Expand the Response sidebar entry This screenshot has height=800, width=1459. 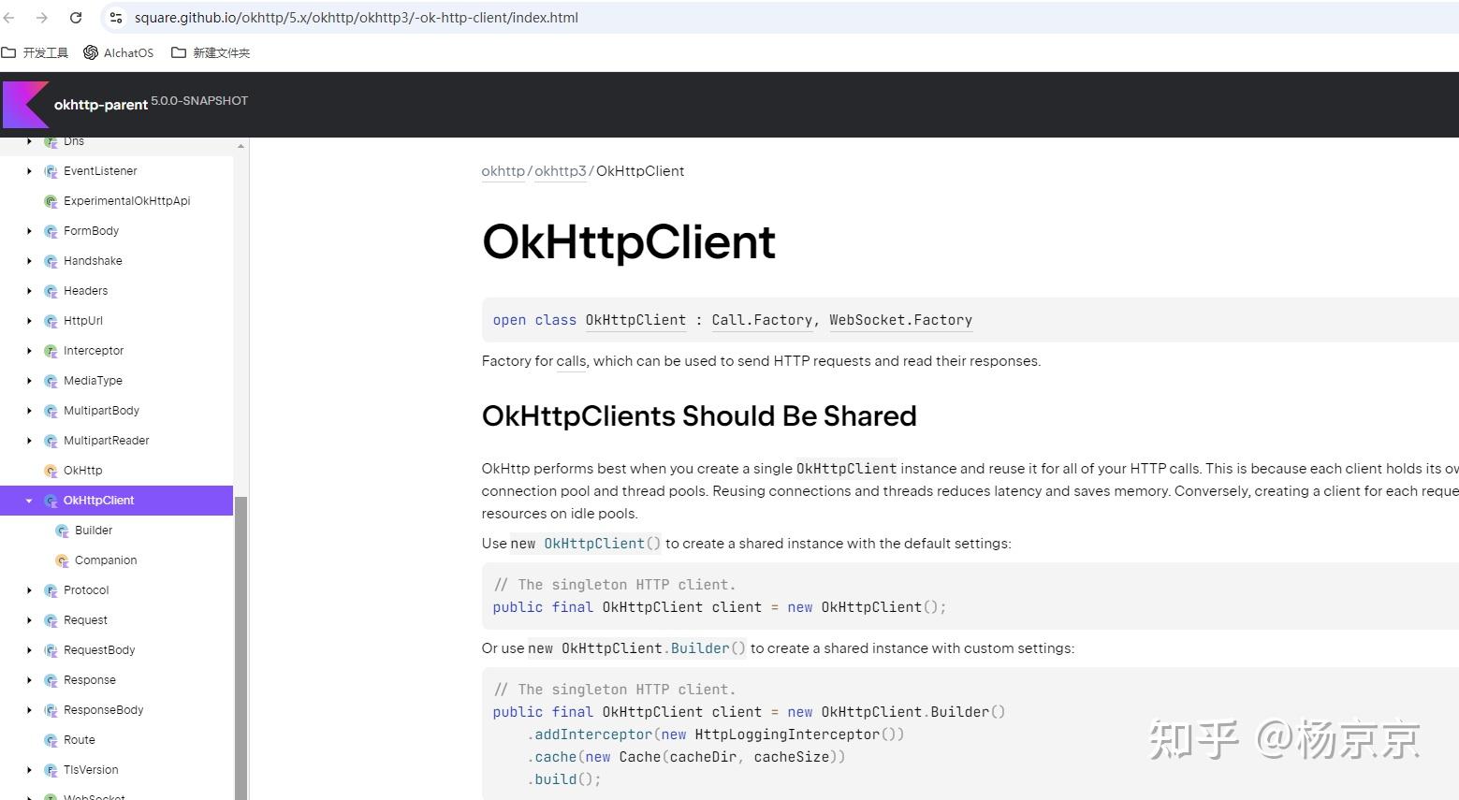click(x=28, y=679)
